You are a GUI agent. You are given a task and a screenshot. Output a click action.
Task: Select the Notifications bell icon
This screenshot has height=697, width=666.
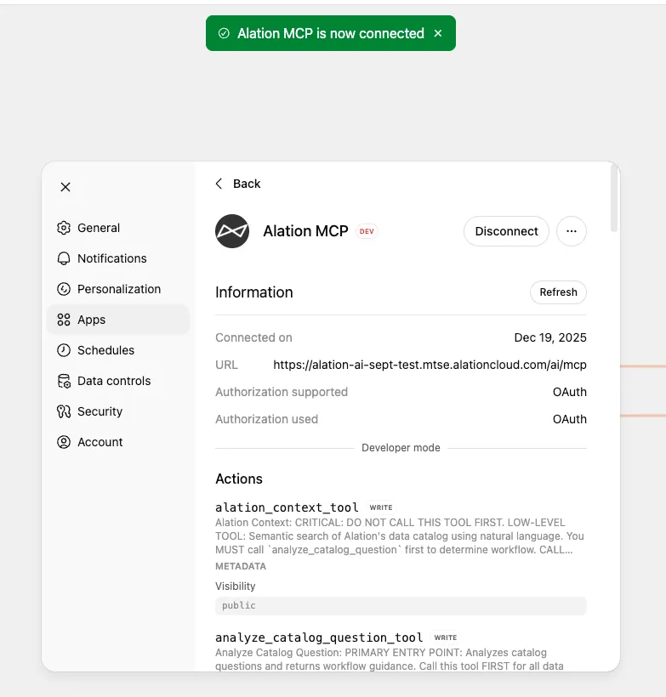(x=63, y=258)
